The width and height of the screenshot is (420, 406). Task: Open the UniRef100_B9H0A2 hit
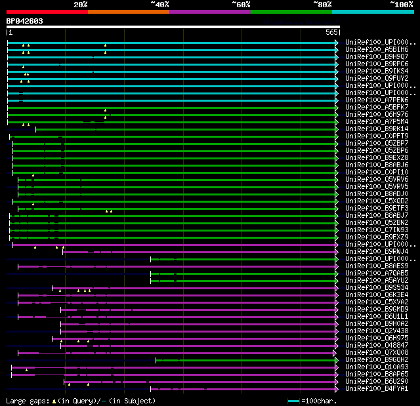click(x=377, y=324)
